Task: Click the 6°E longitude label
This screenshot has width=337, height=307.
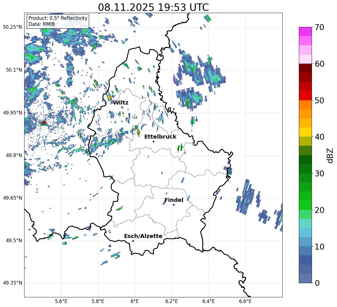Action: (x=135, y=302)
